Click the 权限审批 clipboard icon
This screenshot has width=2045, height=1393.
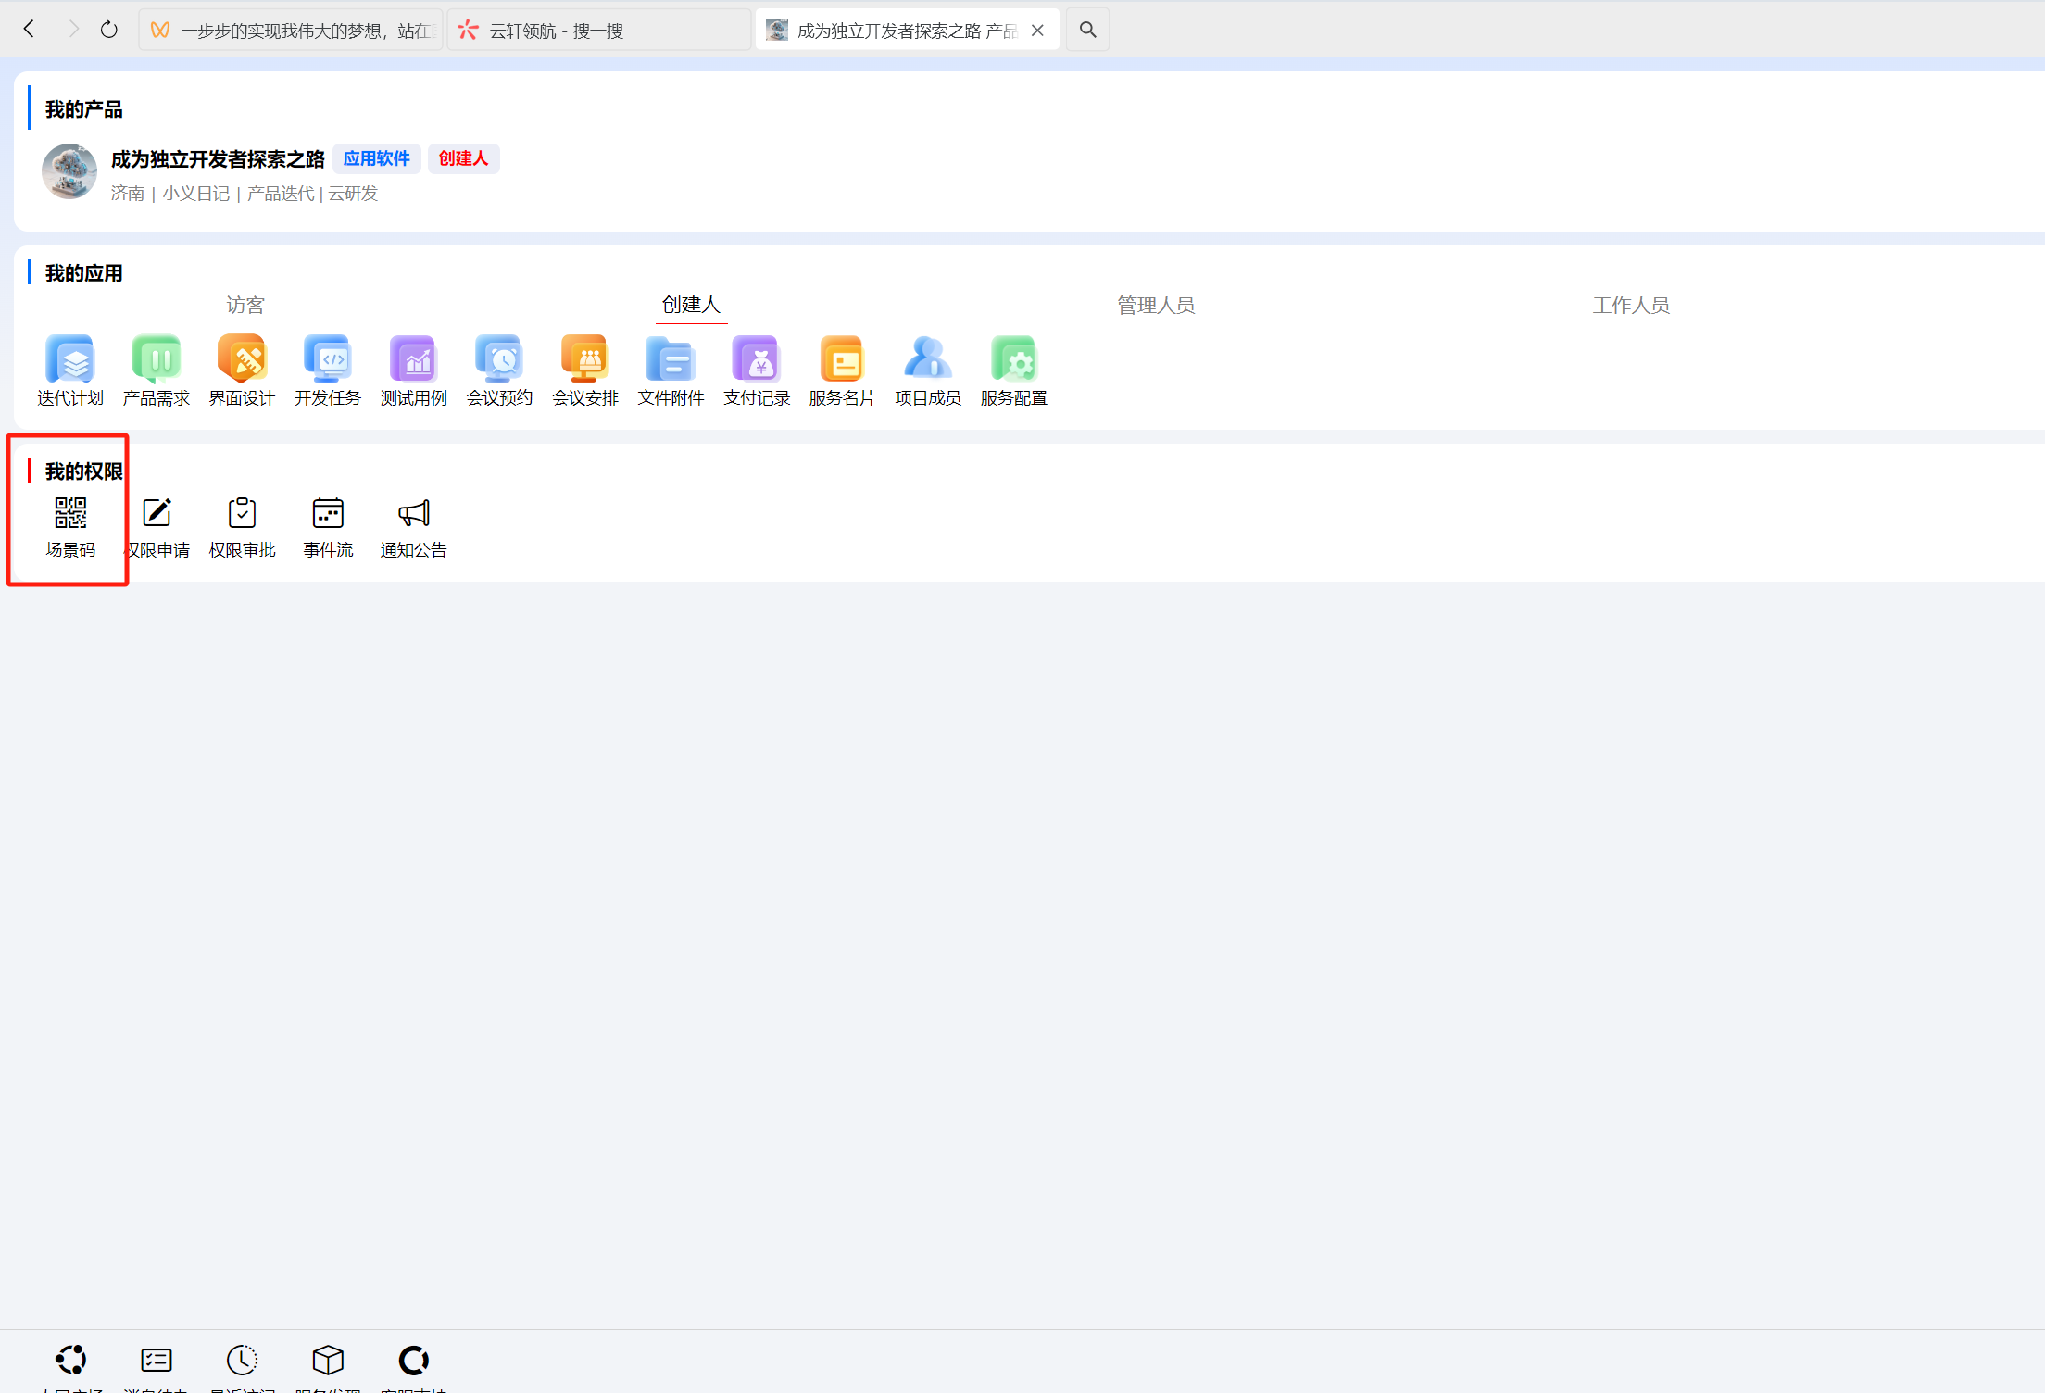(x=242, y=513)
